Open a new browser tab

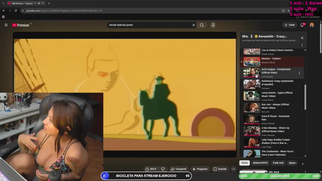coord(49,4)
